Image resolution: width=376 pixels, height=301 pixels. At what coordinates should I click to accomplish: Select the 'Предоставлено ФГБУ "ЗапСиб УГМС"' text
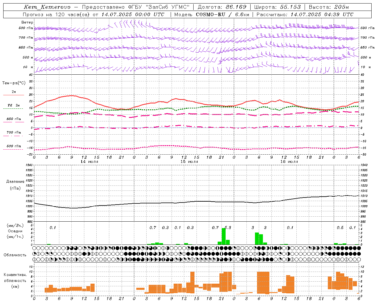pos(136,7)
